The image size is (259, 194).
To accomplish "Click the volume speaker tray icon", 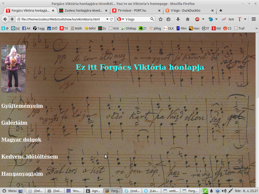I will pyautogui.click(x=224, y=191).
